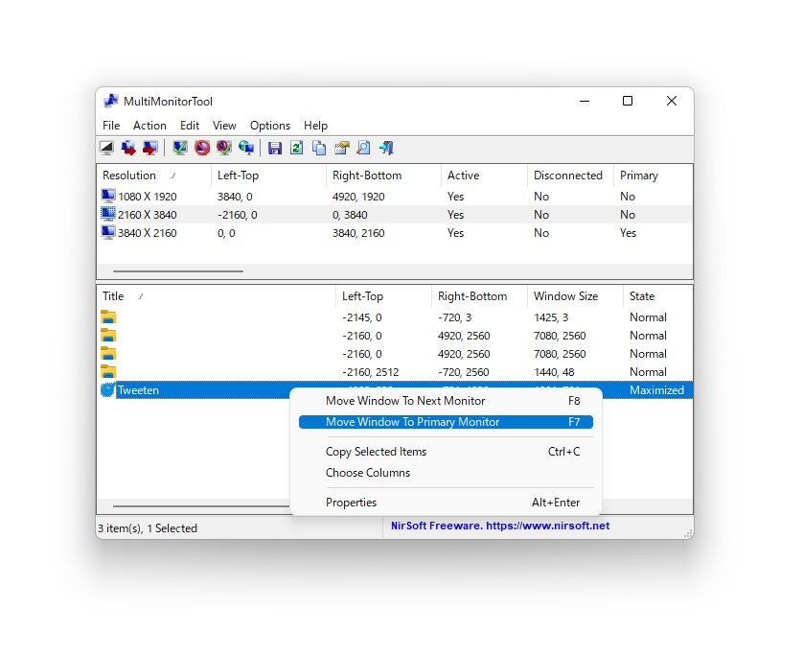Click Move Window To Next Monitor toolbar icon

click(x=128, y=148)
